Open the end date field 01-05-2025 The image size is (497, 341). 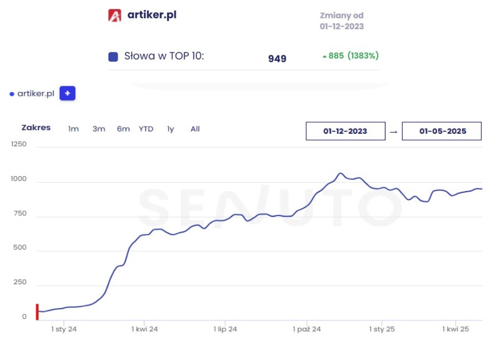442,131
